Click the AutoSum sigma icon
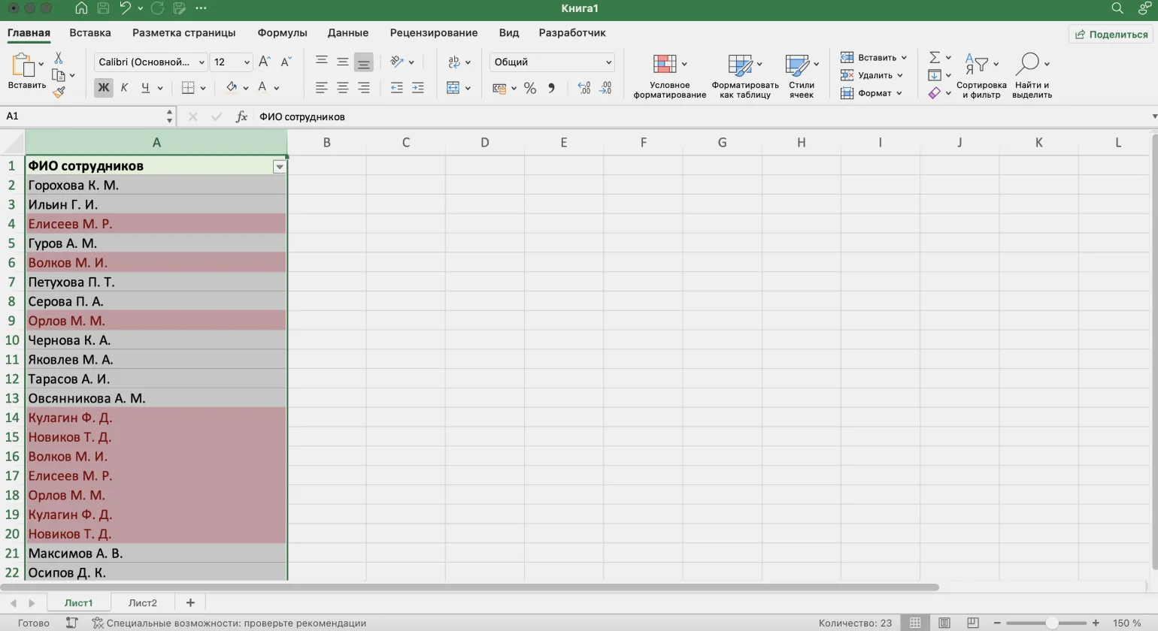Screen dimensions: 1158x631 click(x=935, y=58)
